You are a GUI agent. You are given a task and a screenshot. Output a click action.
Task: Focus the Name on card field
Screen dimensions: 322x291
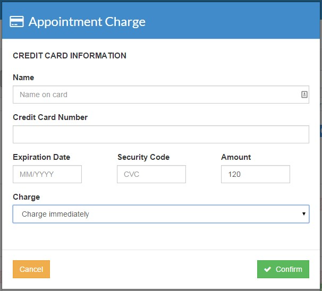[156, 95]
